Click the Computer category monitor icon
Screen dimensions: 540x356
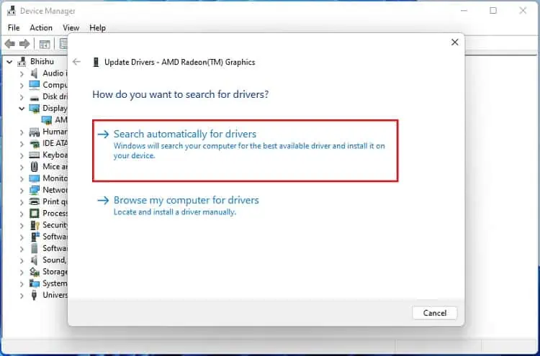(34, 85)
